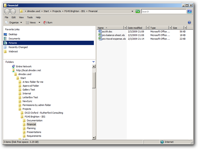Screen dimensions: 198x149
Task: Click the Desktop favorite link icon
Action: pos(5,34)
